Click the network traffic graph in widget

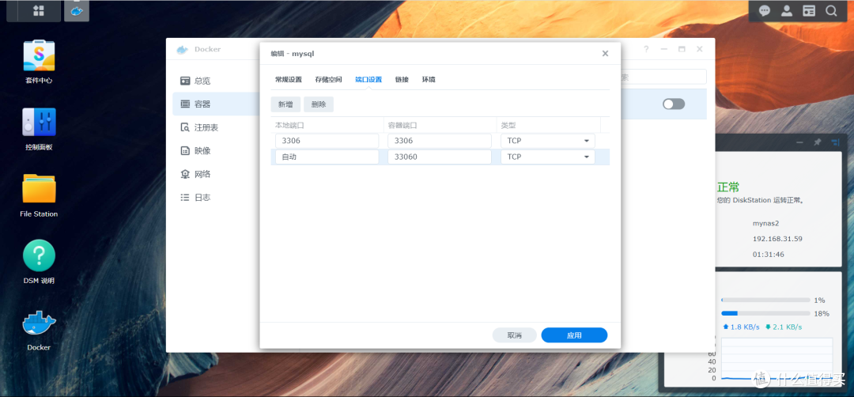(x=777, y=360)
